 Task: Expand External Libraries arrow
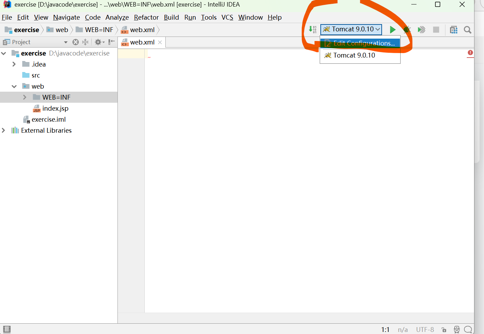click(x=3, y=130)
